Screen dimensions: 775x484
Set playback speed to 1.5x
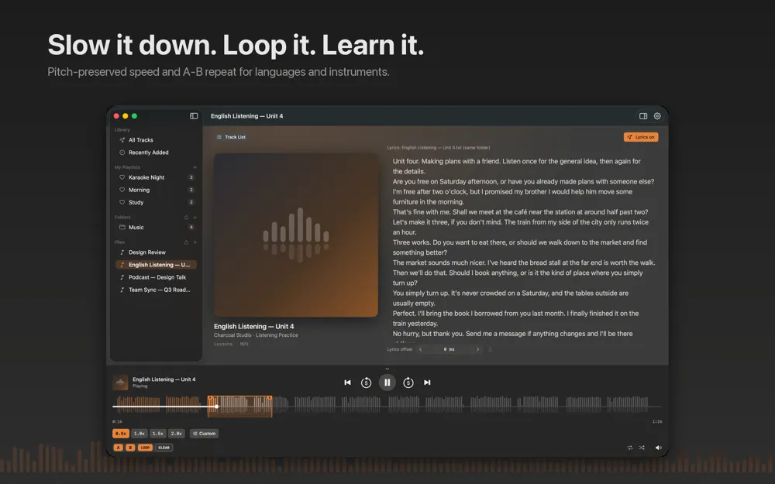tap(157, 434)
